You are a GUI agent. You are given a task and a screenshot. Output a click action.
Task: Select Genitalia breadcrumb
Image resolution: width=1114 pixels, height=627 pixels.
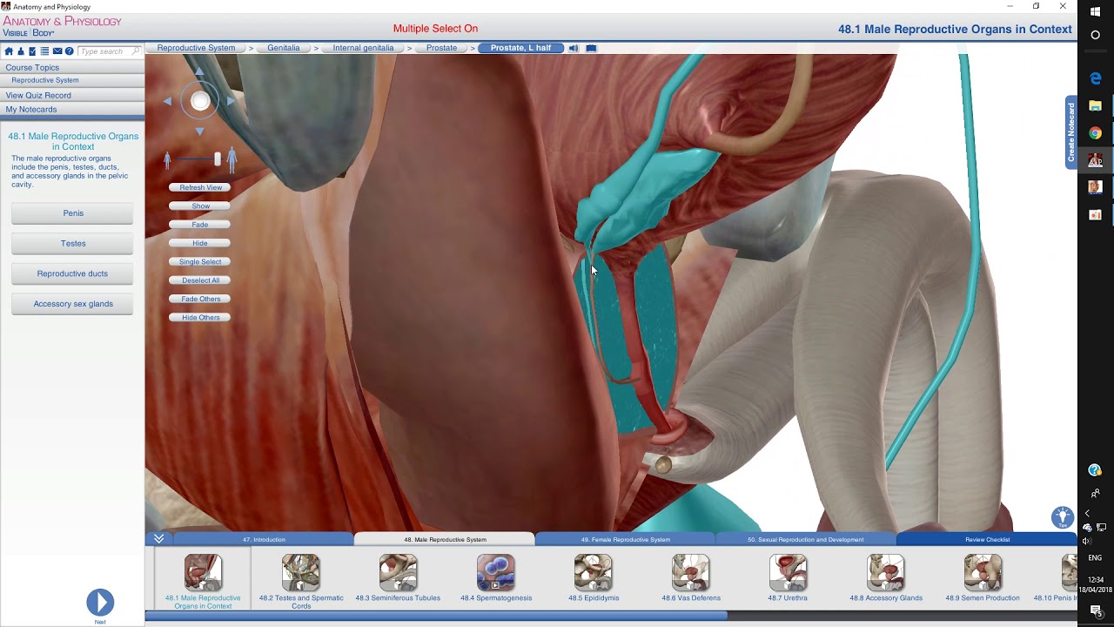[x=284, y=48]
